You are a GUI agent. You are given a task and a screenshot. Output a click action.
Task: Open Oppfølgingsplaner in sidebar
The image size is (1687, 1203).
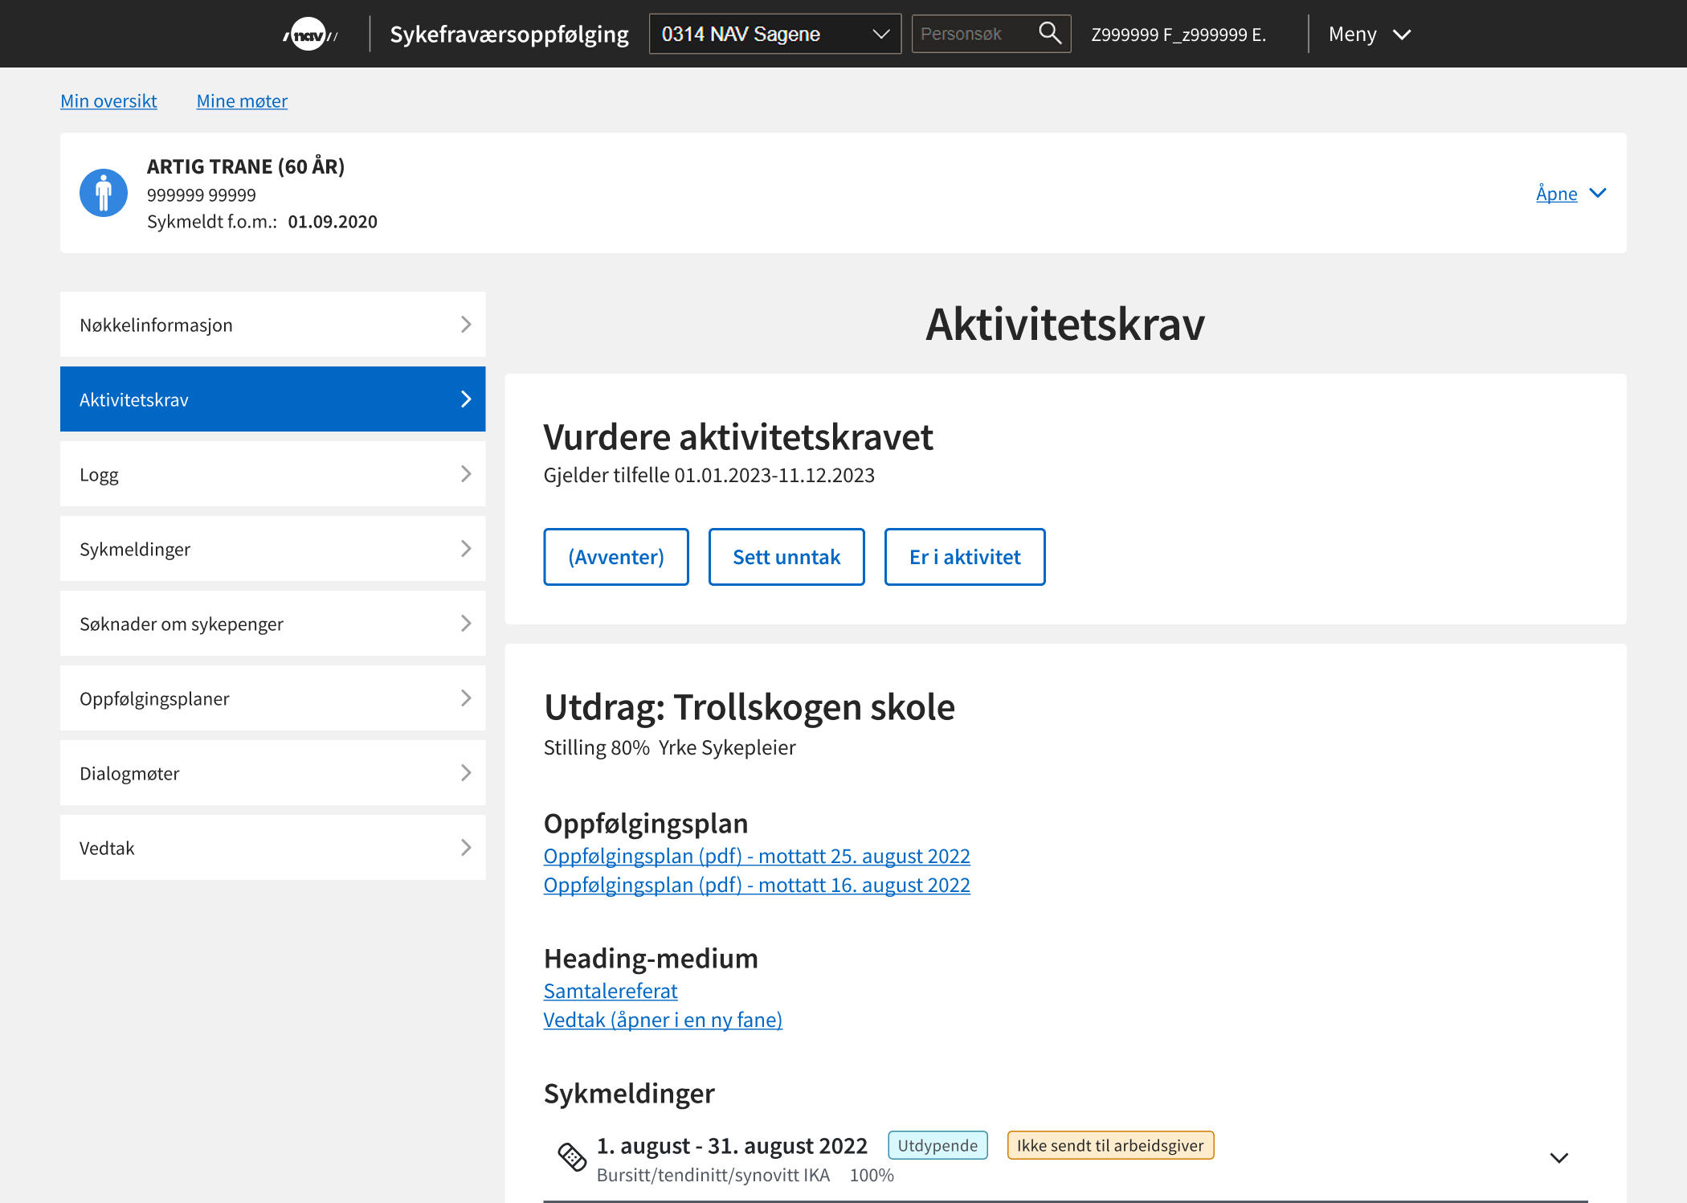pos(273,698)
